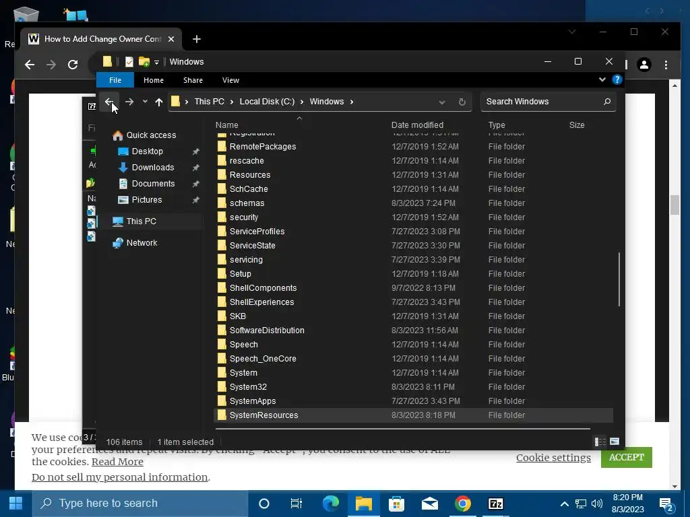The width and height of the screenshot is (690, 517).
Task: Select the schemas folder
Action: click(x=247, y=203)
